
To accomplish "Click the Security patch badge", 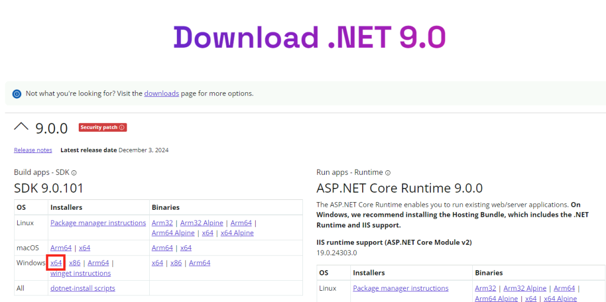I will 103,128.
